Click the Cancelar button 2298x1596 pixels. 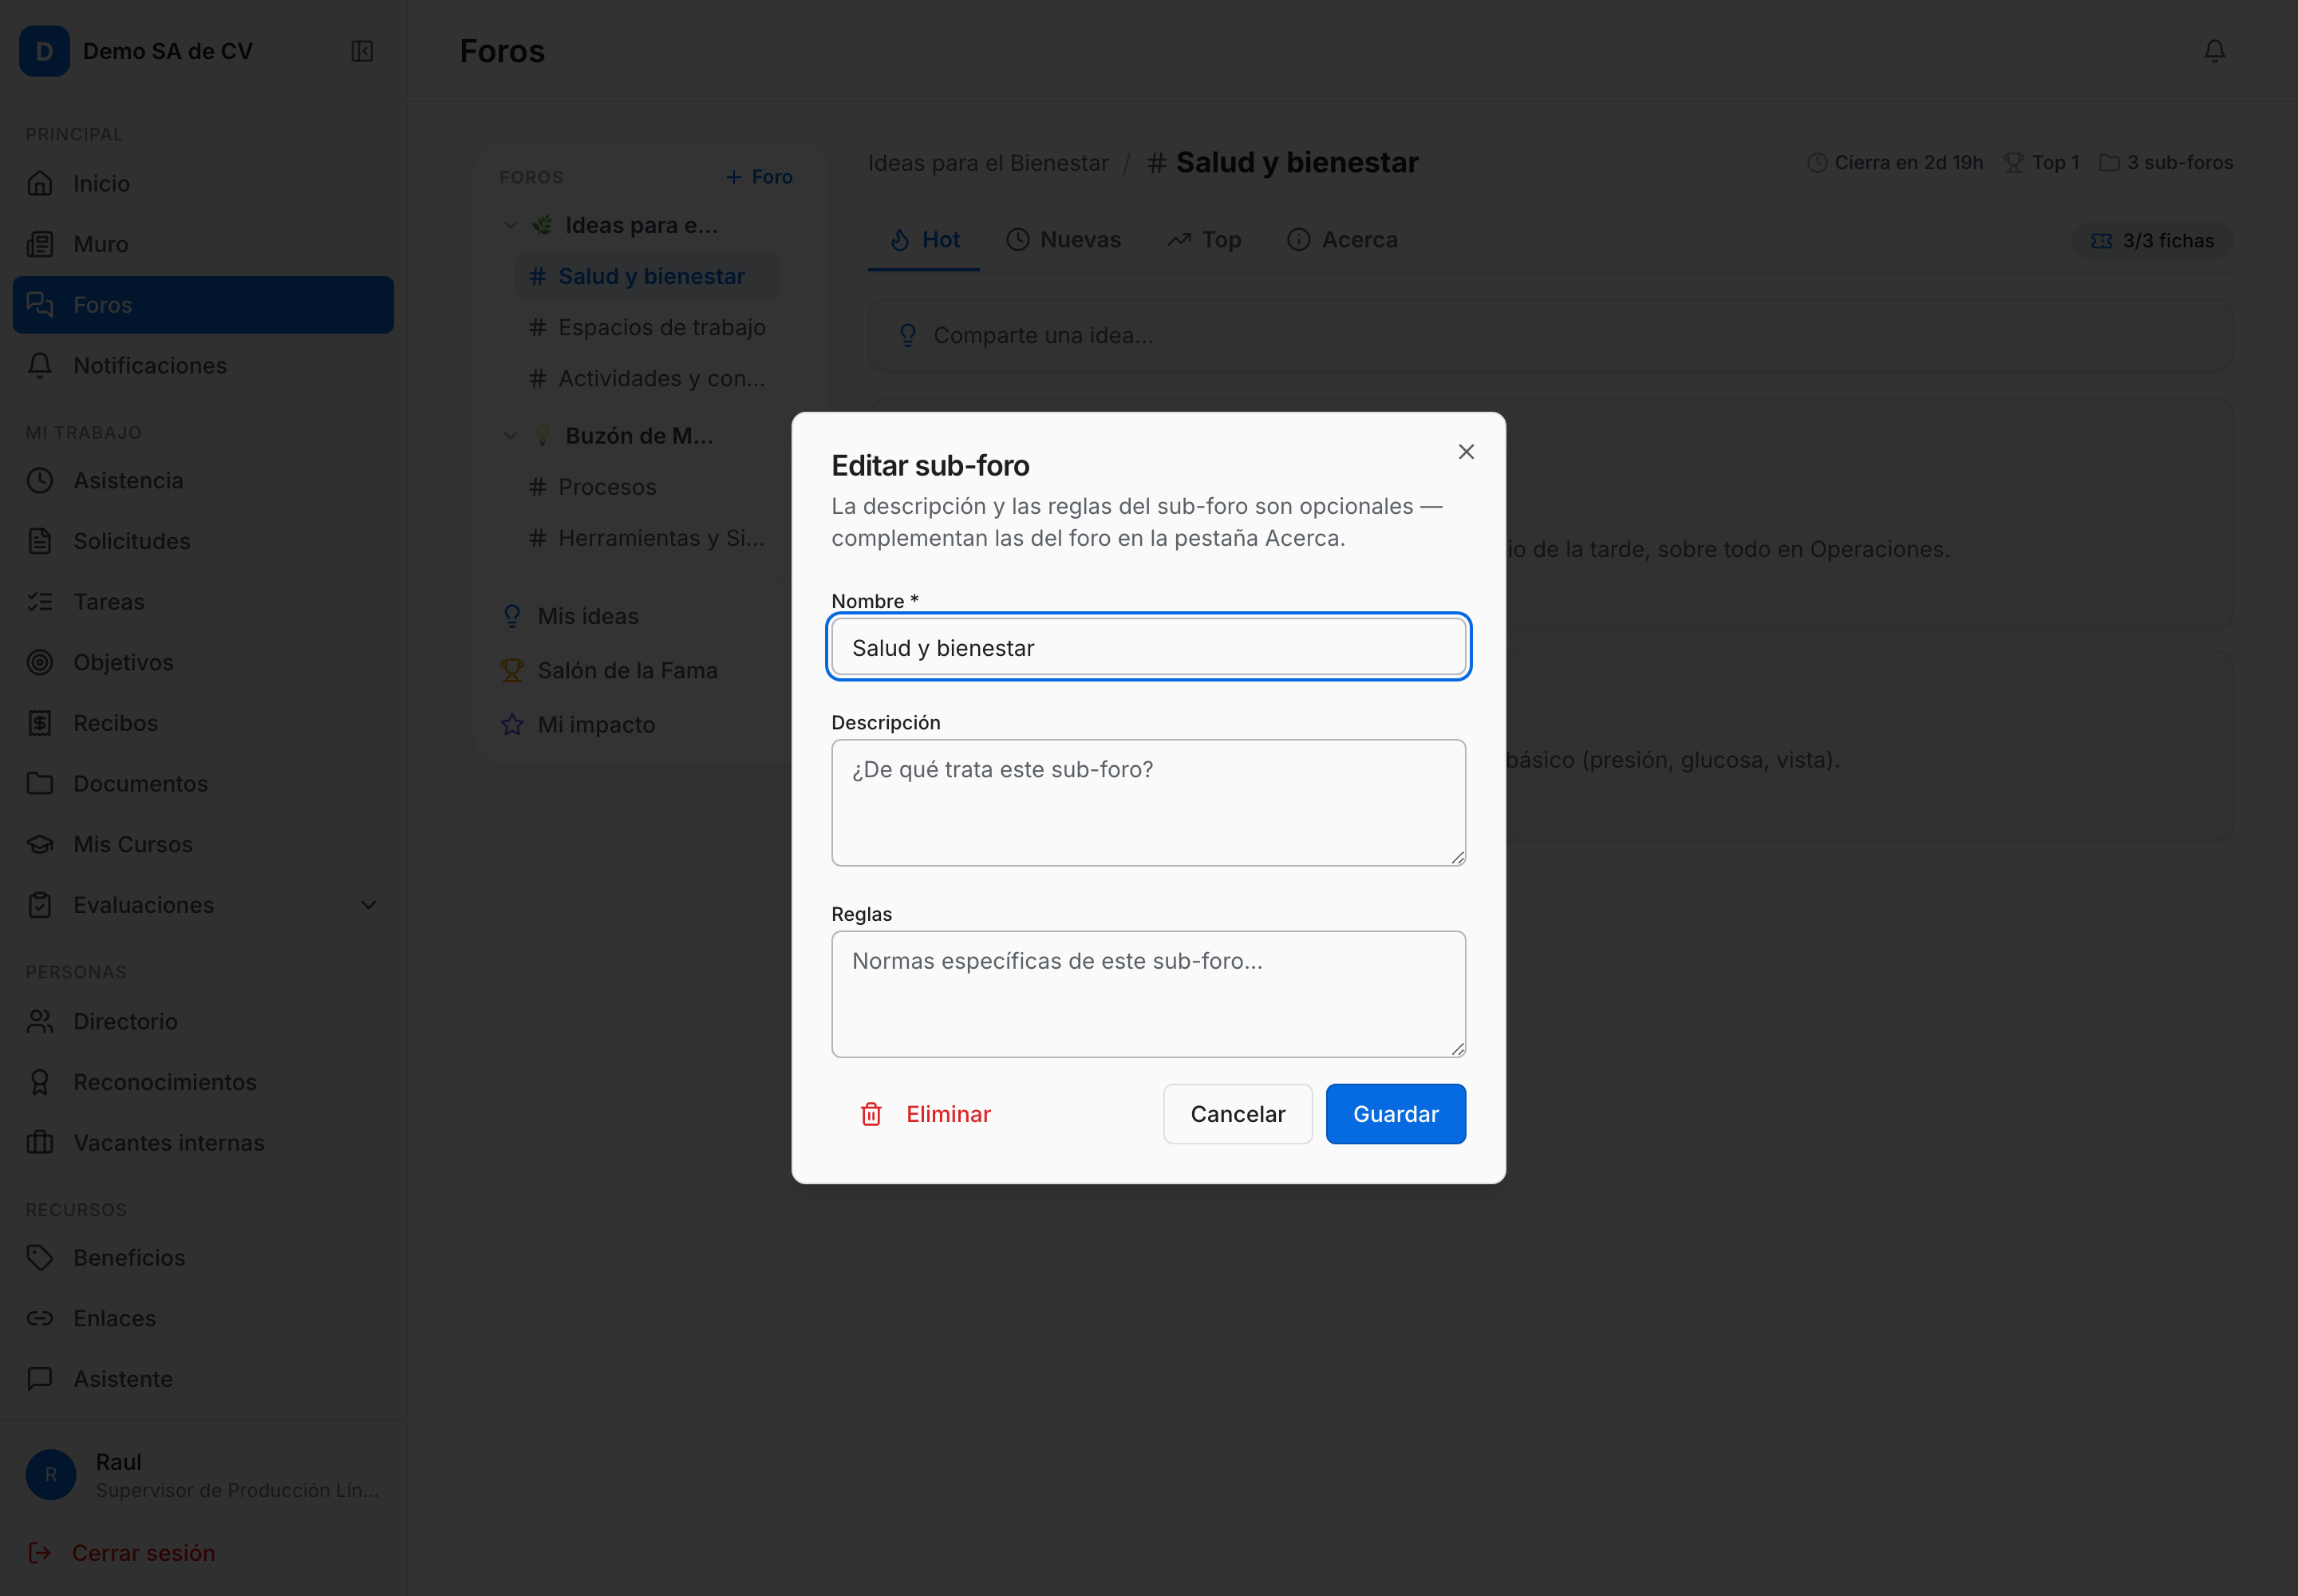[1238, 1114]
